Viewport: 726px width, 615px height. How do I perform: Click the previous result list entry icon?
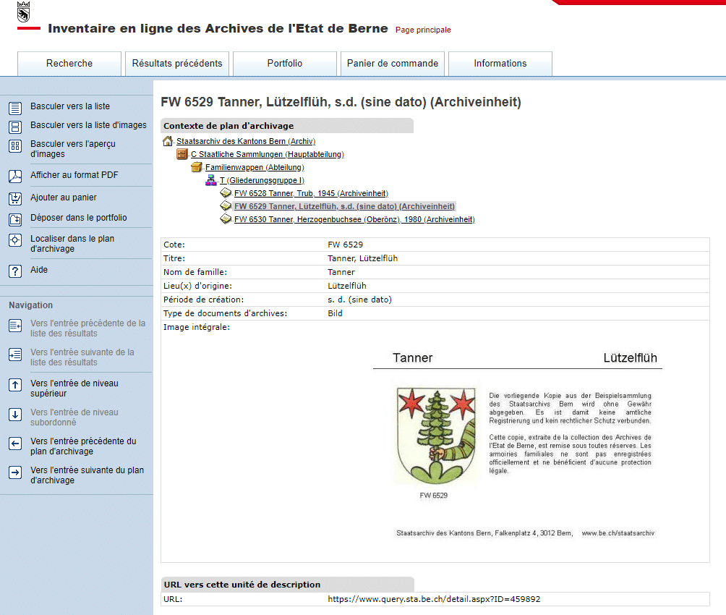[15, 326]
